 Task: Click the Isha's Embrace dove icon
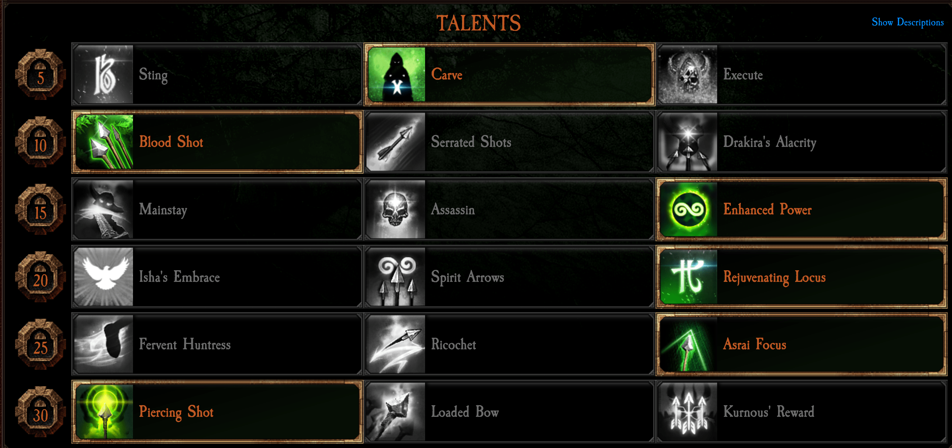click(x=104, y=277)
